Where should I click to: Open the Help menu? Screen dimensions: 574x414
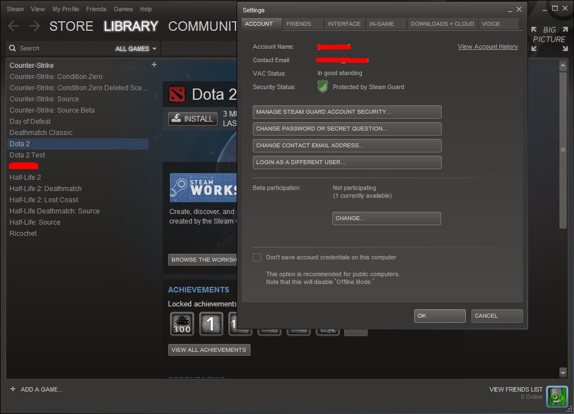(146, 9)
